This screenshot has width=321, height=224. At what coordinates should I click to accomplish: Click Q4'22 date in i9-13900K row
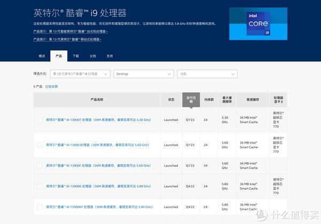tap(190, 186)
